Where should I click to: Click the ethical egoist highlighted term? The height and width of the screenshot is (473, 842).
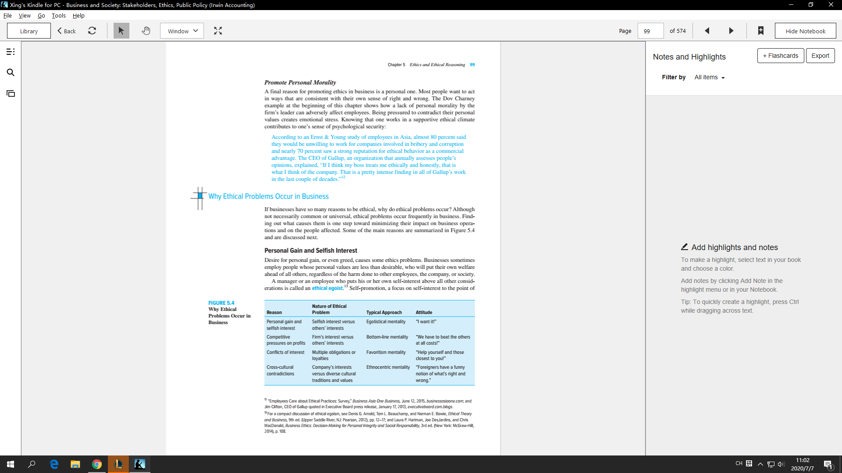coord(327,288)
